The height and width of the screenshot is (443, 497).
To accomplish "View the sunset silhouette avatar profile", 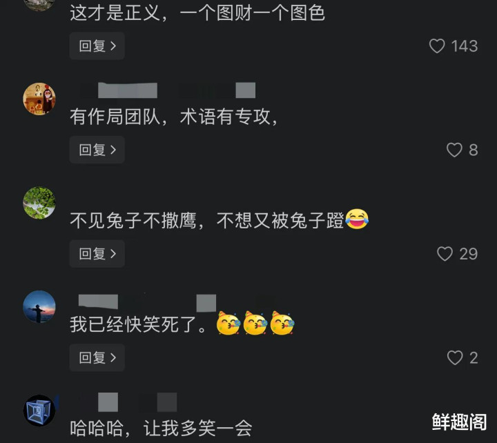I will [39, 307].
